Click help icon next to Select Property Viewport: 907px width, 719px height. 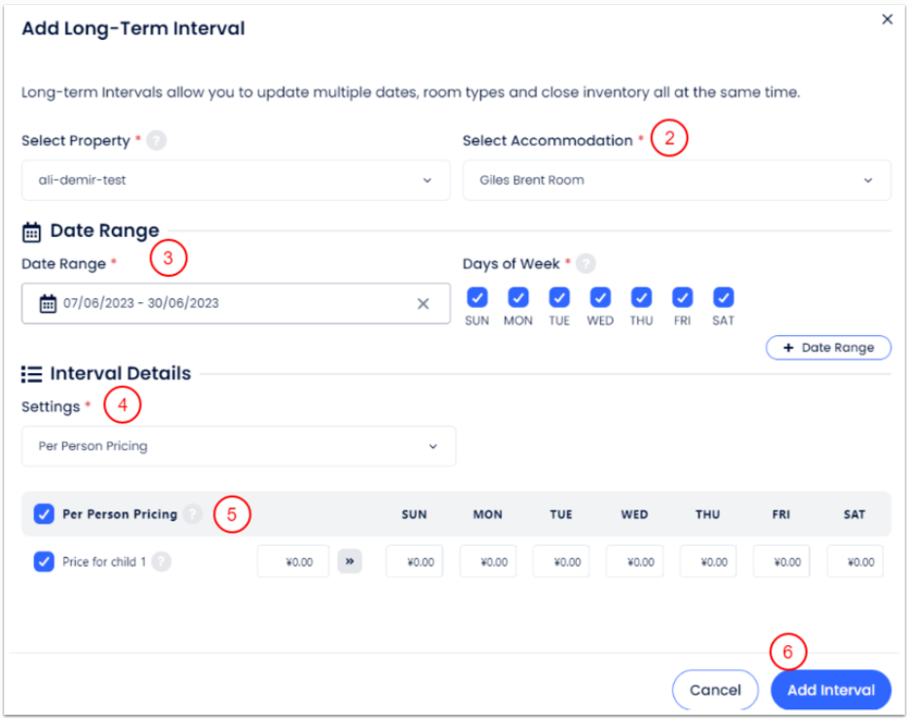point(157,141)
